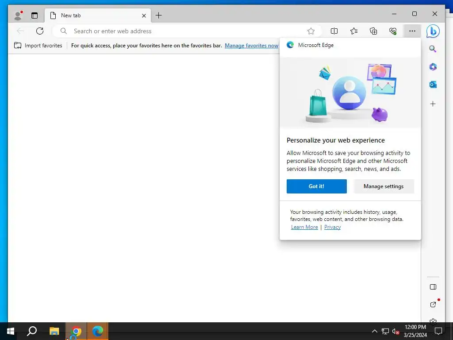This screenshot has height=340, width=453.
Task: Switch to Google Chrome on taskbar
Action: pyautogui.click(x=76, y=331)
